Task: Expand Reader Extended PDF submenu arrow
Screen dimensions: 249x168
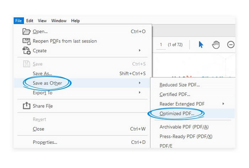Action: (223, 104)
